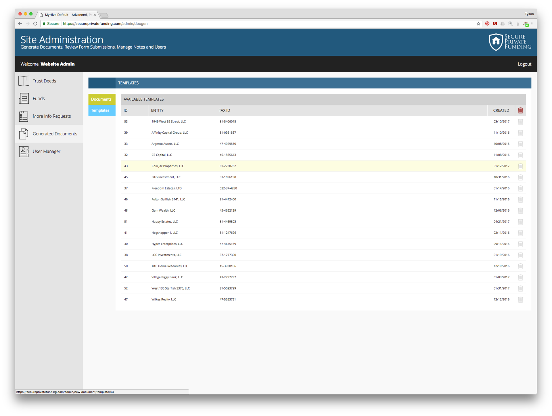Delete the LGC Investments, LLC template
The height and width of the screenshot is (416, 552).
click(520, 255)
